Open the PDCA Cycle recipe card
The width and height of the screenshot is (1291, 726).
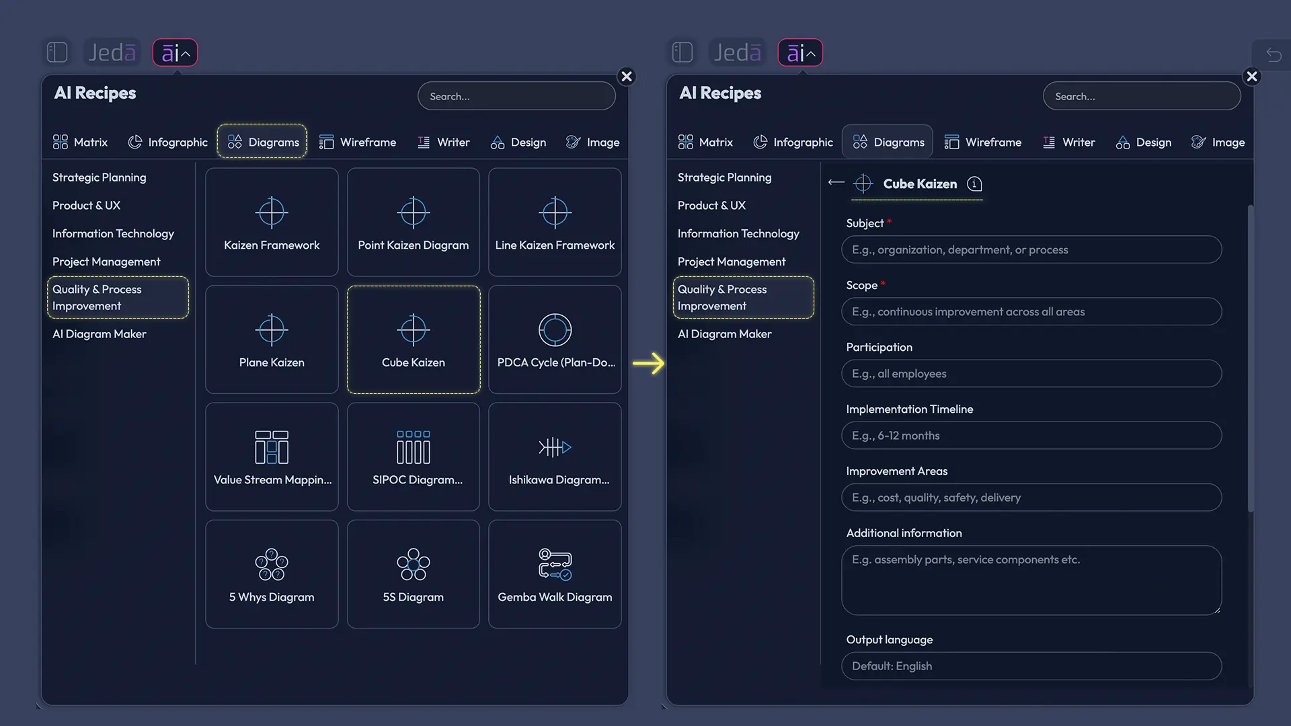tap(555, 339)
